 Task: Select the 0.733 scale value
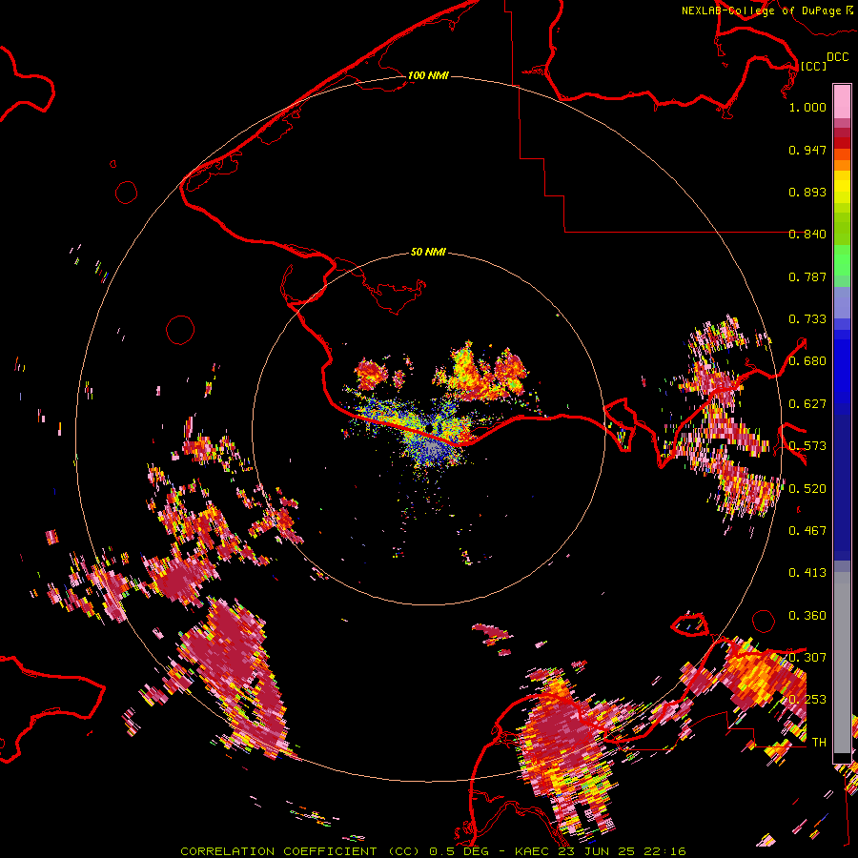click(x=807, y=319)
